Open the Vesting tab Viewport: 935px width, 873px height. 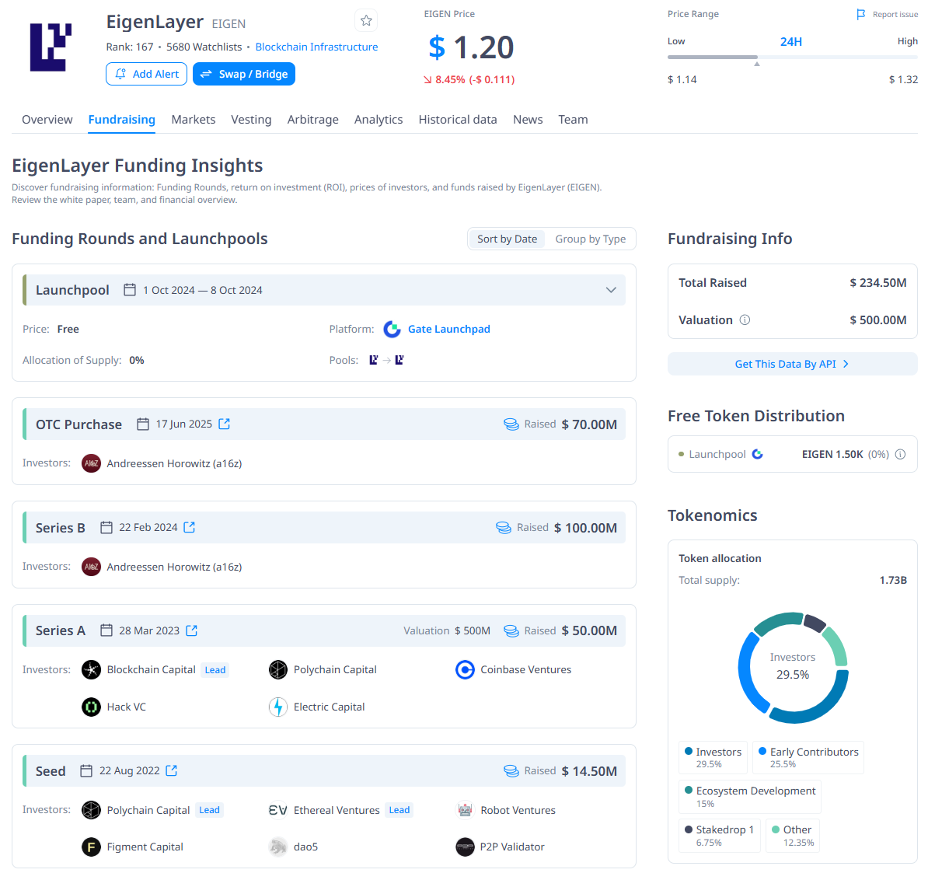coord(251,120)
